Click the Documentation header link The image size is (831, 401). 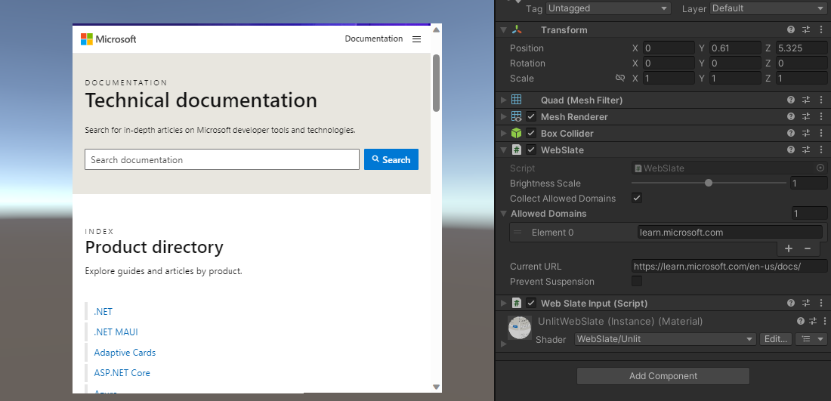coord(374,39)
